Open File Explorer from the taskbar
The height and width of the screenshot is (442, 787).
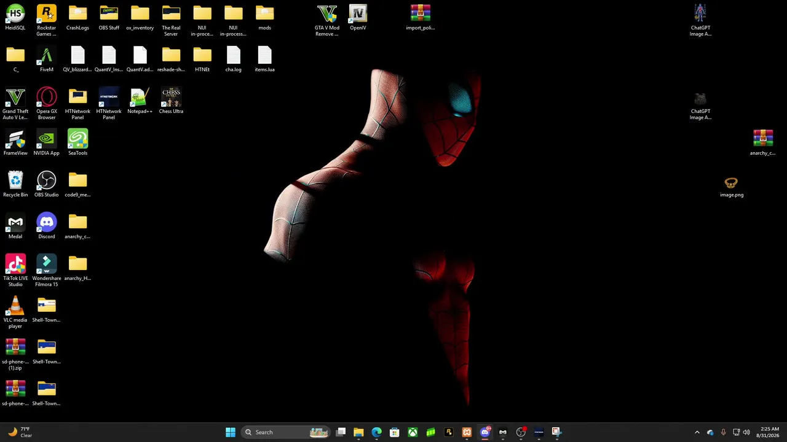359,432
